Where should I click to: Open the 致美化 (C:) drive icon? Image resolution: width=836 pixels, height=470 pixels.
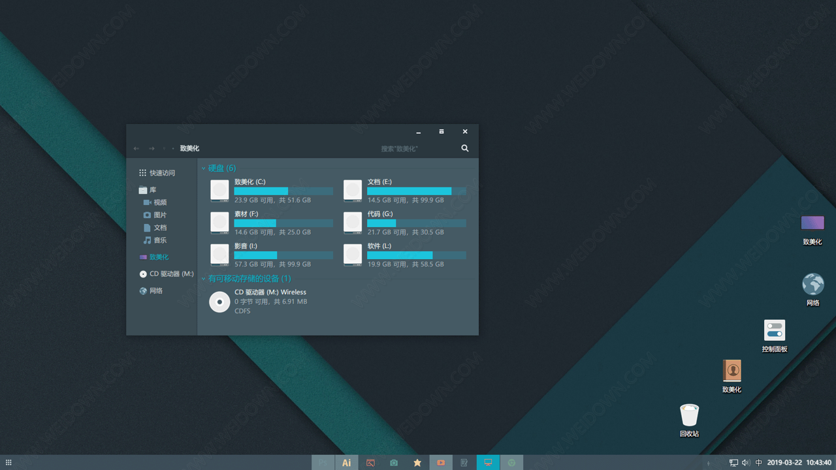pyautogui.click(x=219, y=191)
